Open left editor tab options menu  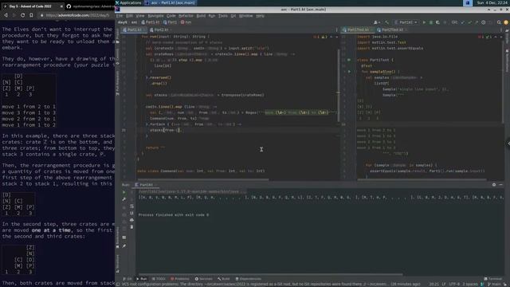click(x=336, y=29)
